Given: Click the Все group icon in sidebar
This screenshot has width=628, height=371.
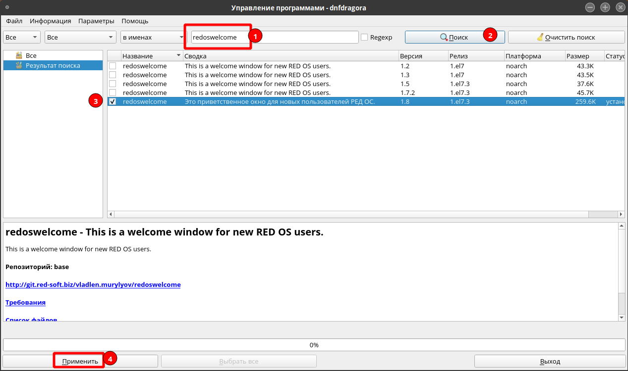Looking at the screenshot, I should [x=19, y=56].
